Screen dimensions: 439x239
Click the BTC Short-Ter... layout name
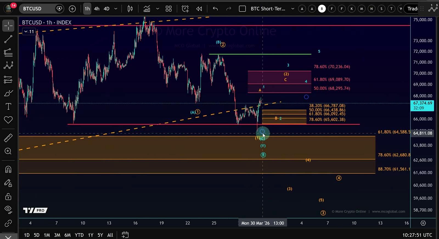[x=268, y=9]
